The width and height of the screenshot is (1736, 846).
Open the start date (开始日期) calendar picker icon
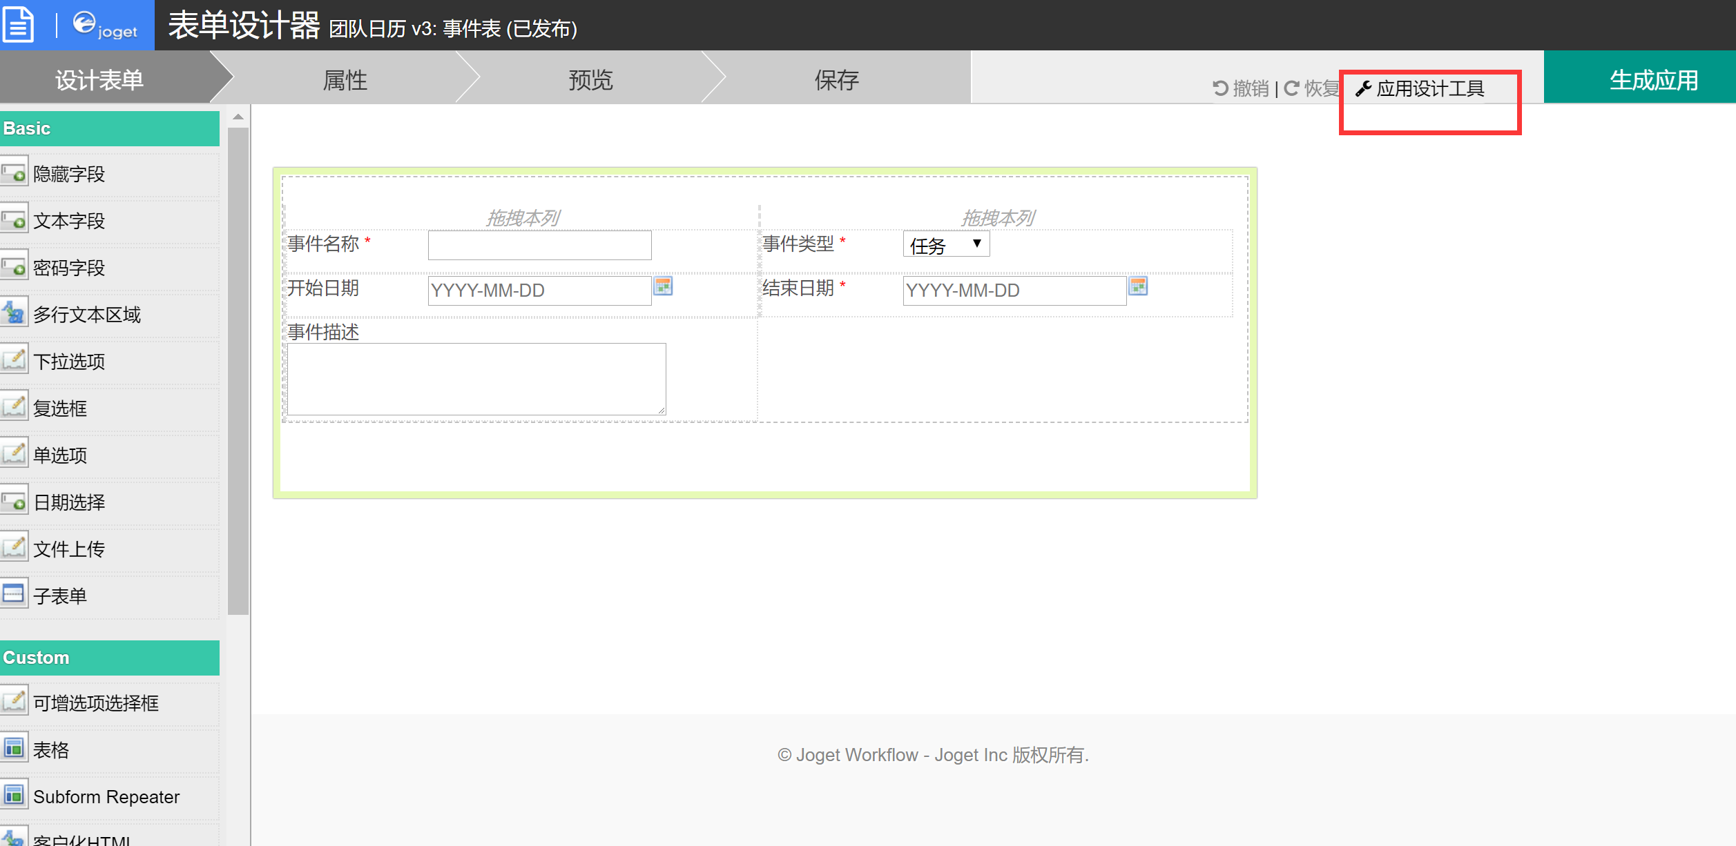point(663,286)
